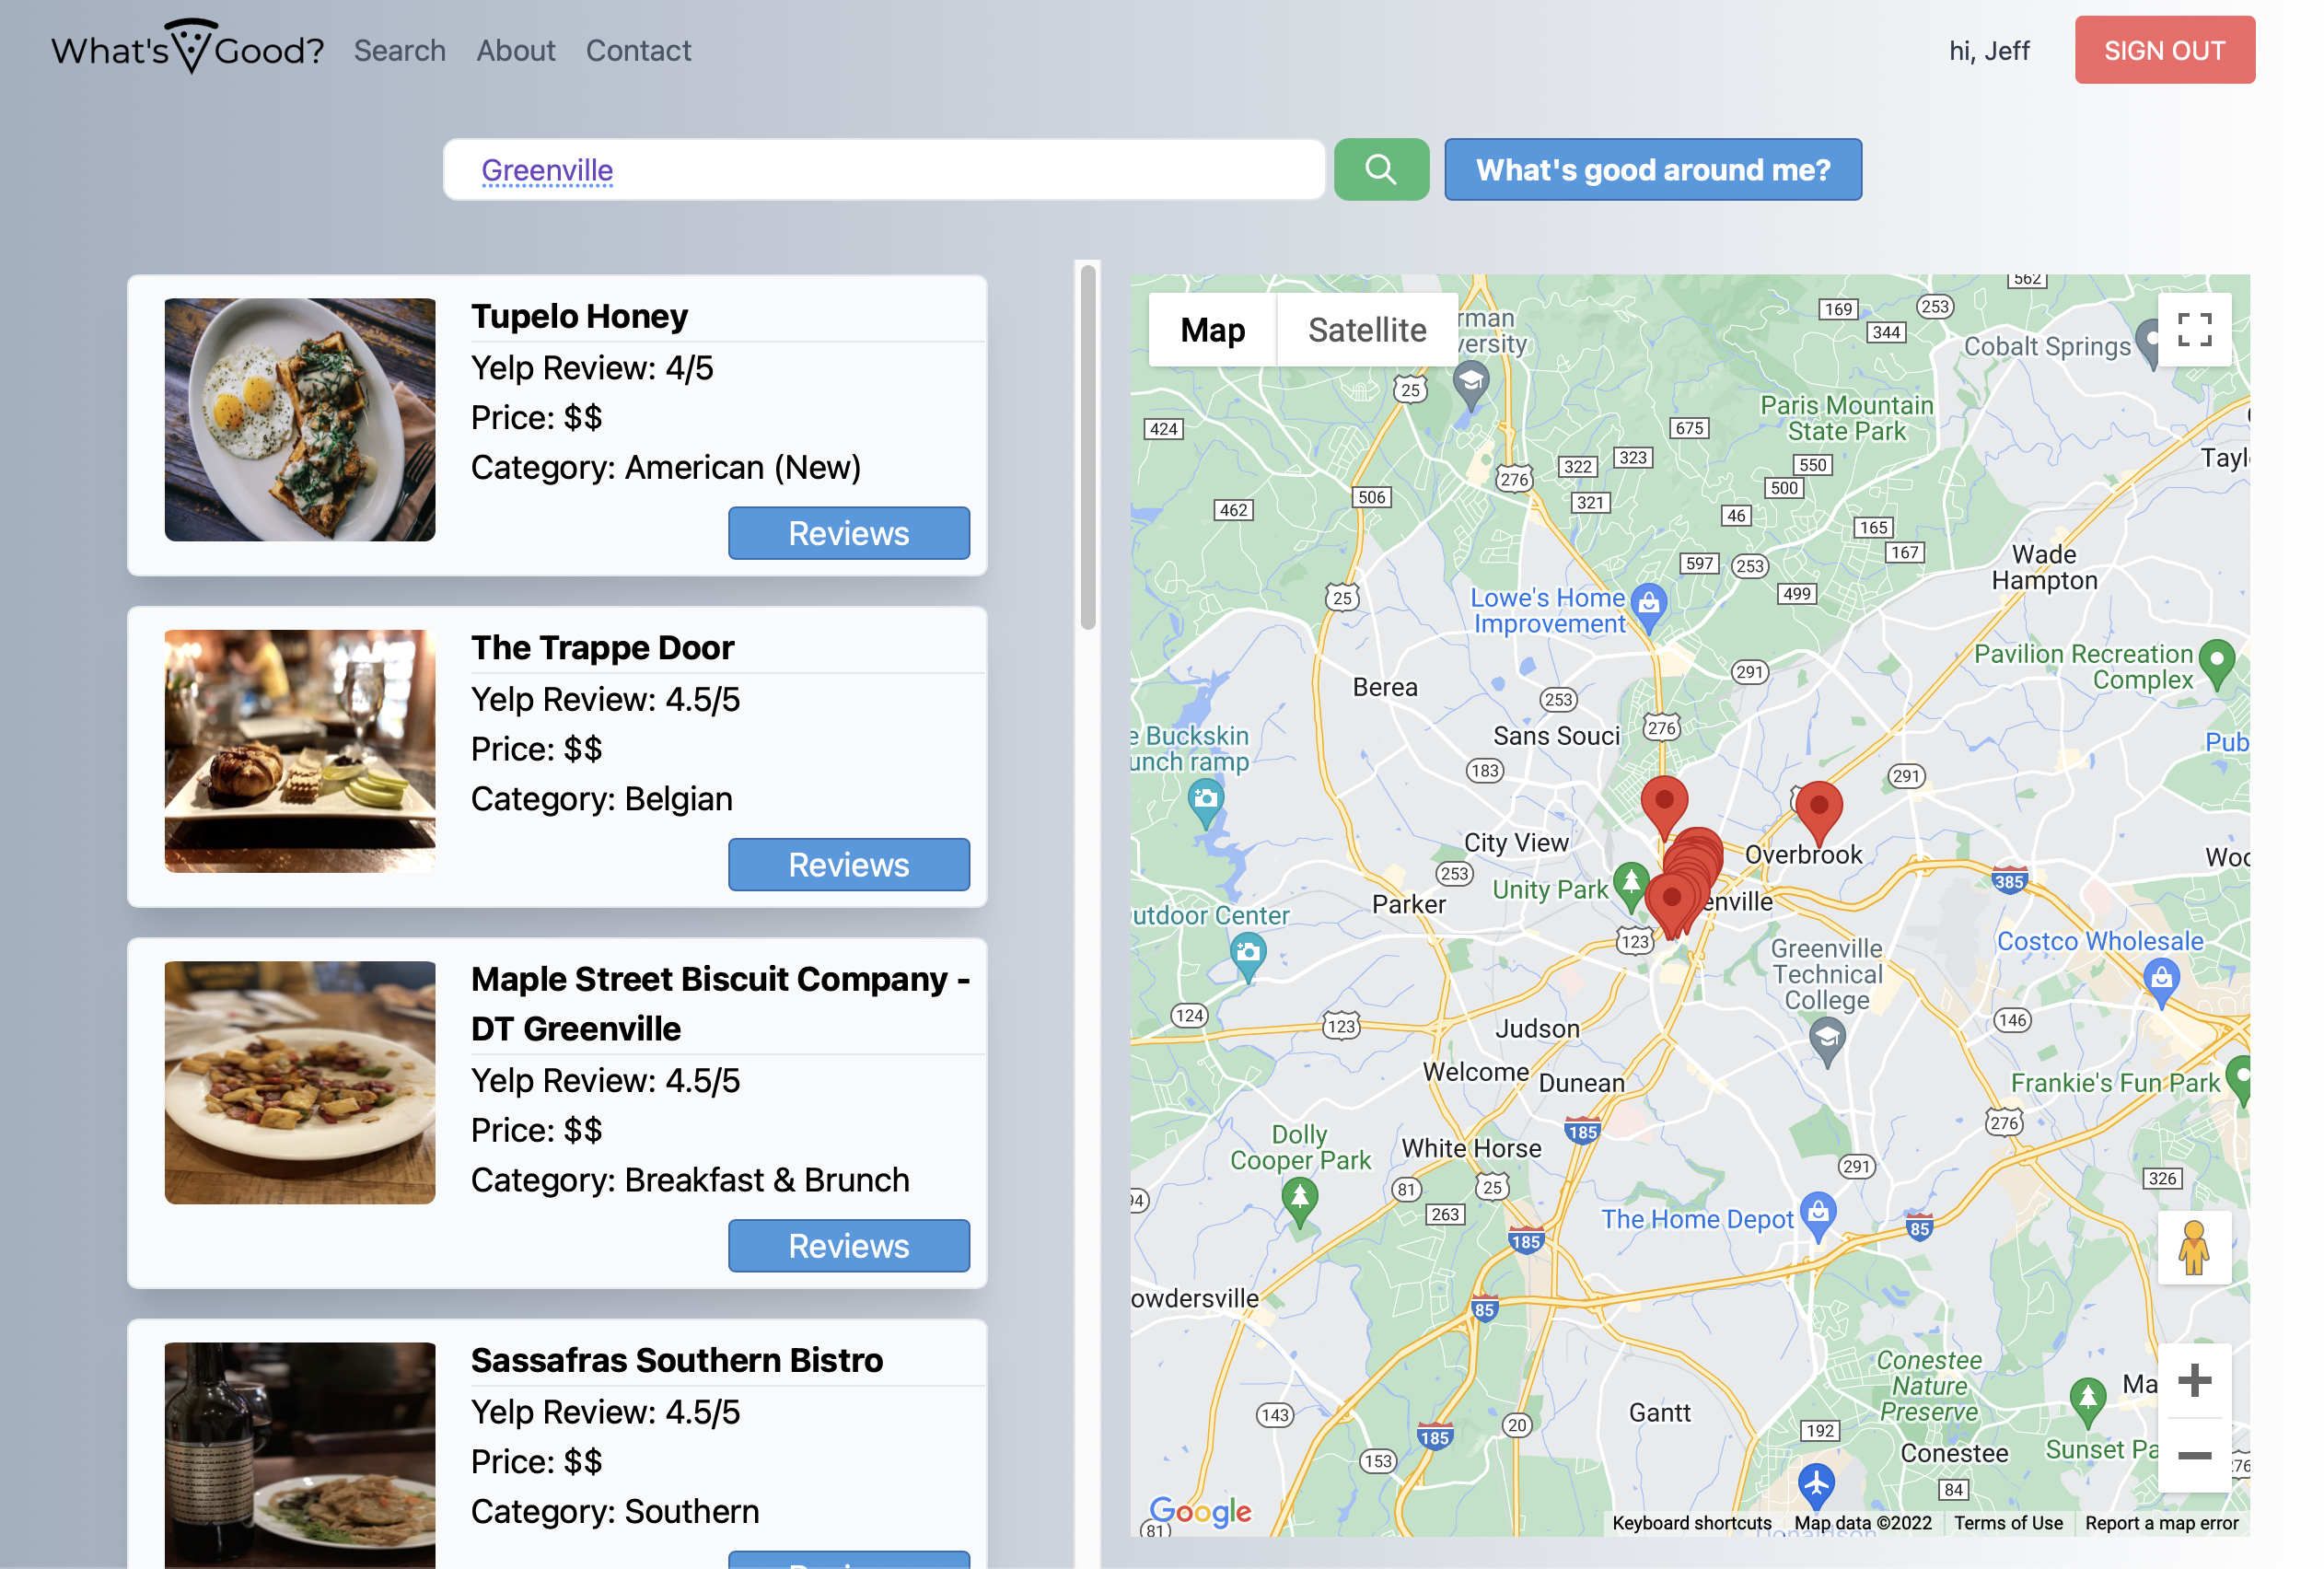
Task: Open Reviews for Maple Street Biscuit Company
Action: pos(848,1245)
